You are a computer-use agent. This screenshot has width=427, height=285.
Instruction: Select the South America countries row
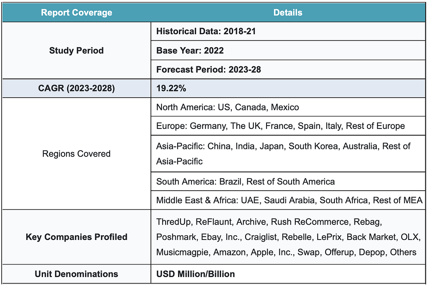tap(245, 182)
